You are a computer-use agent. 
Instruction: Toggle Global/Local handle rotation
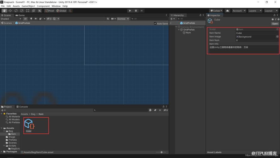coord(61,11)
